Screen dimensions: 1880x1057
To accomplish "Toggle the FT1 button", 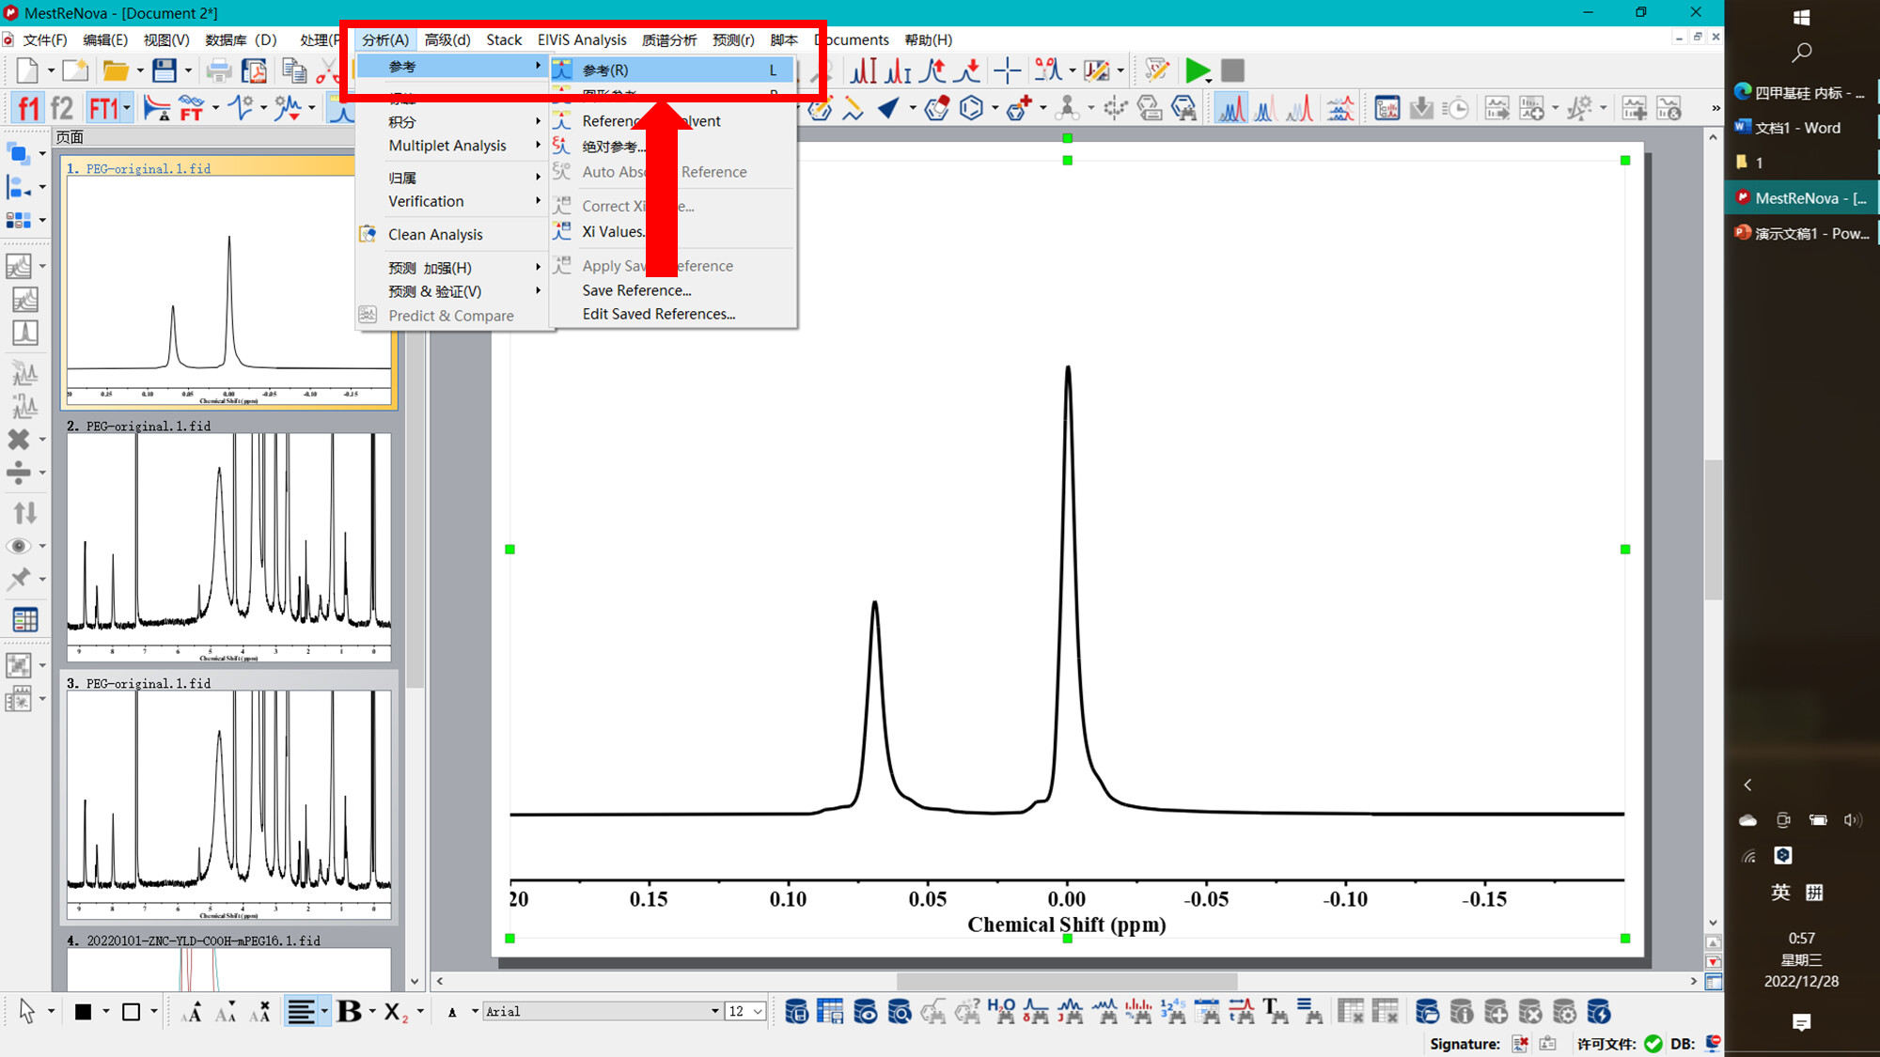I will point(103,108).
